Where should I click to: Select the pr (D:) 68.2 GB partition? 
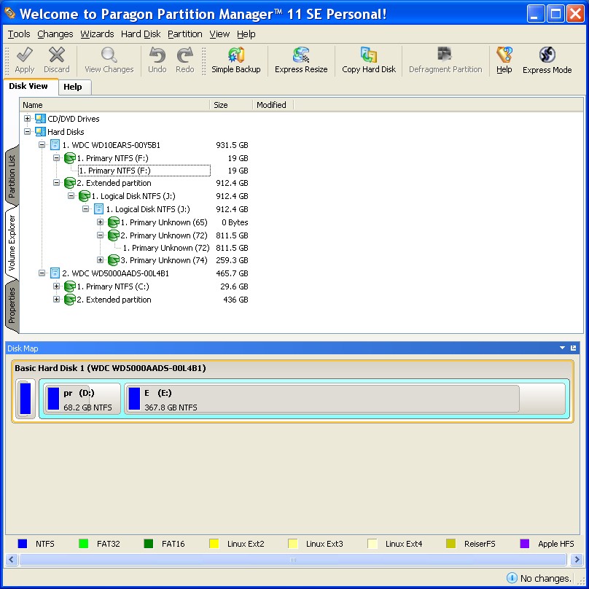tap(82, 399)
